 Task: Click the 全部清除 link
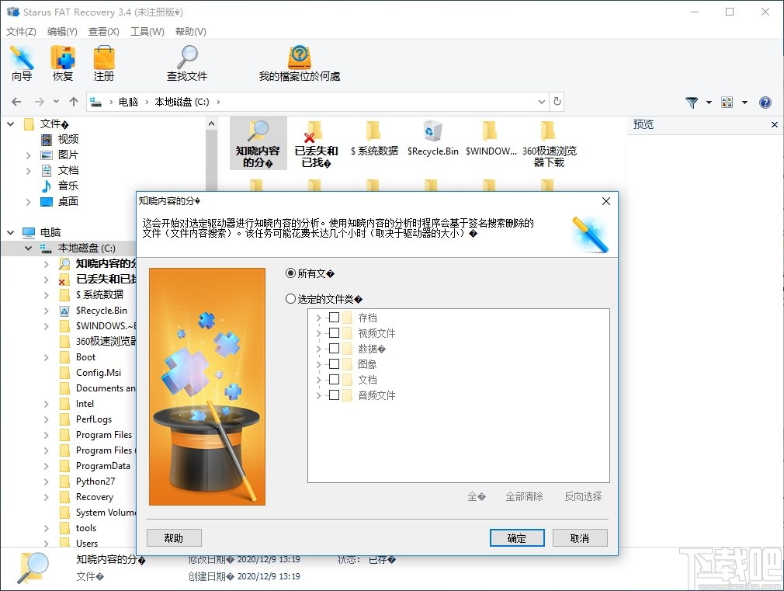524,496
